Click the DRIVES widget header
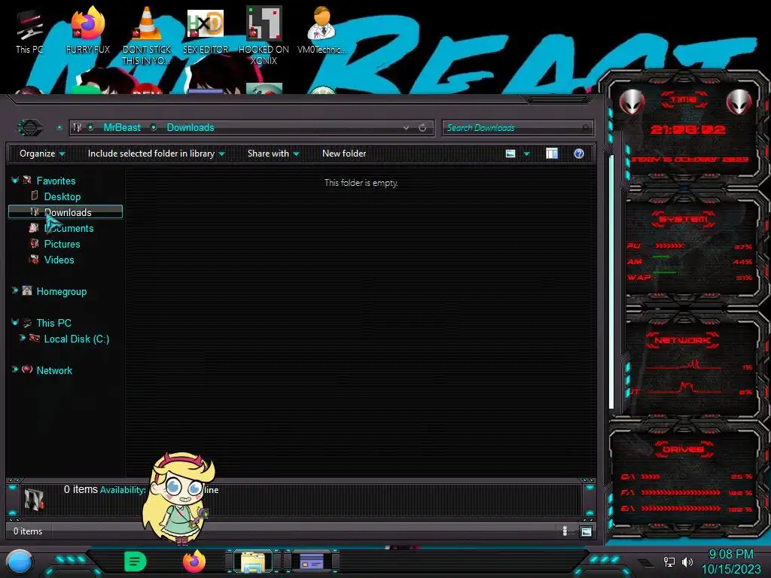 pos(683,449)
